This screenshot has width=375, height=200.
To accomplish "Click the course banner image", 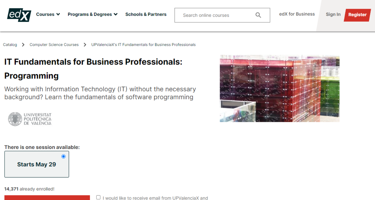I will 279,89.
